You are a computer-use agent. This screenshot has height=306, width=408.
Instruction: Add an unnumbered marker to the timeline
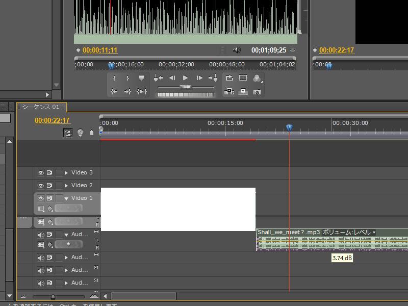click(x=91, y=133)
